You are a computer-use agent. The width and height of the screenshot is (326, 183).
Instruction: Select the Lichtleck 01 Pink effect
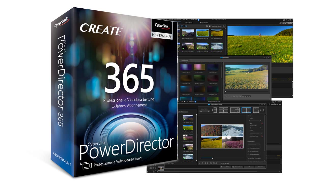pyautogui.click(x=199, y=67)
